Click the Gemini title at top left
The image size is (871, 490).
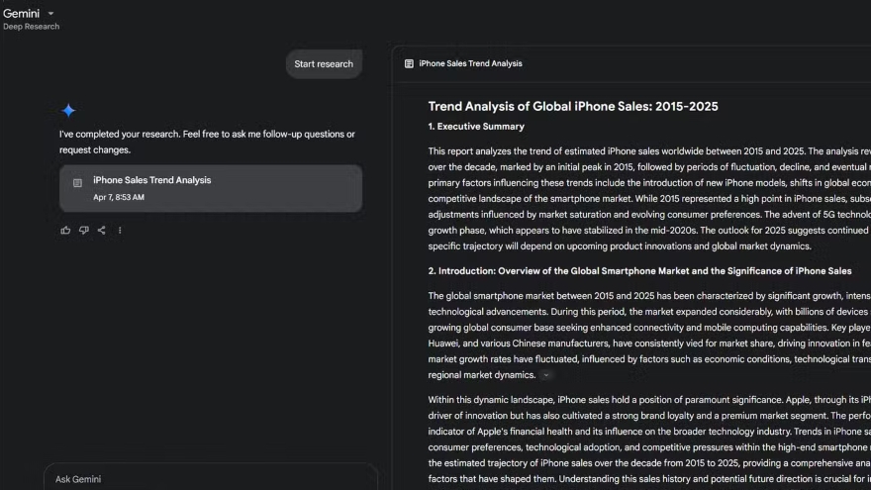point(21,14)
